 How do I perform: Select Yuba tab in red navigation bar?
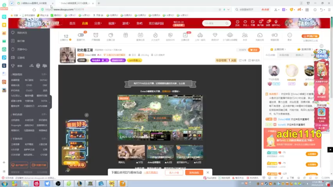point(139,23)
